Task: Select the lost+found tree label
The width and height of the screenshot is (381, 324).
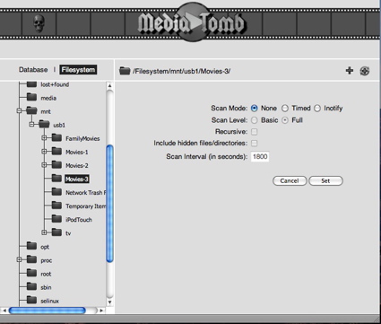Action: 55,84
